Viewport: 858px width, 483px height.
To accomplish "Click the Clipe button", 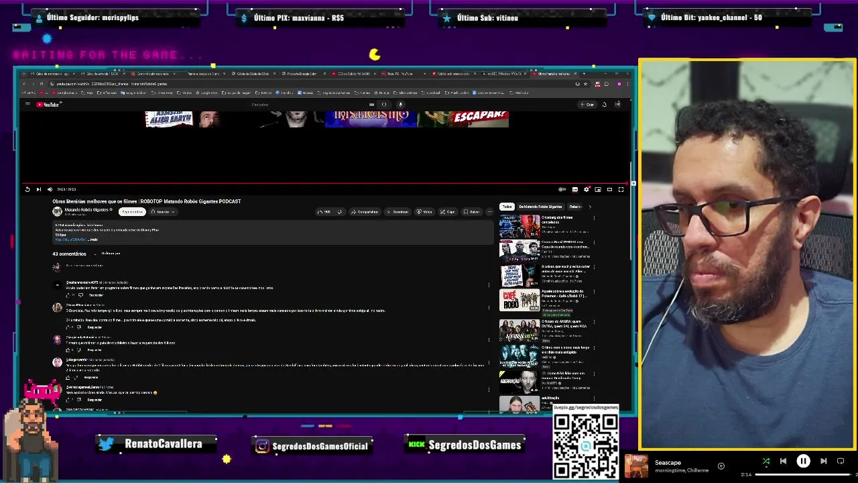I will 447,212.
